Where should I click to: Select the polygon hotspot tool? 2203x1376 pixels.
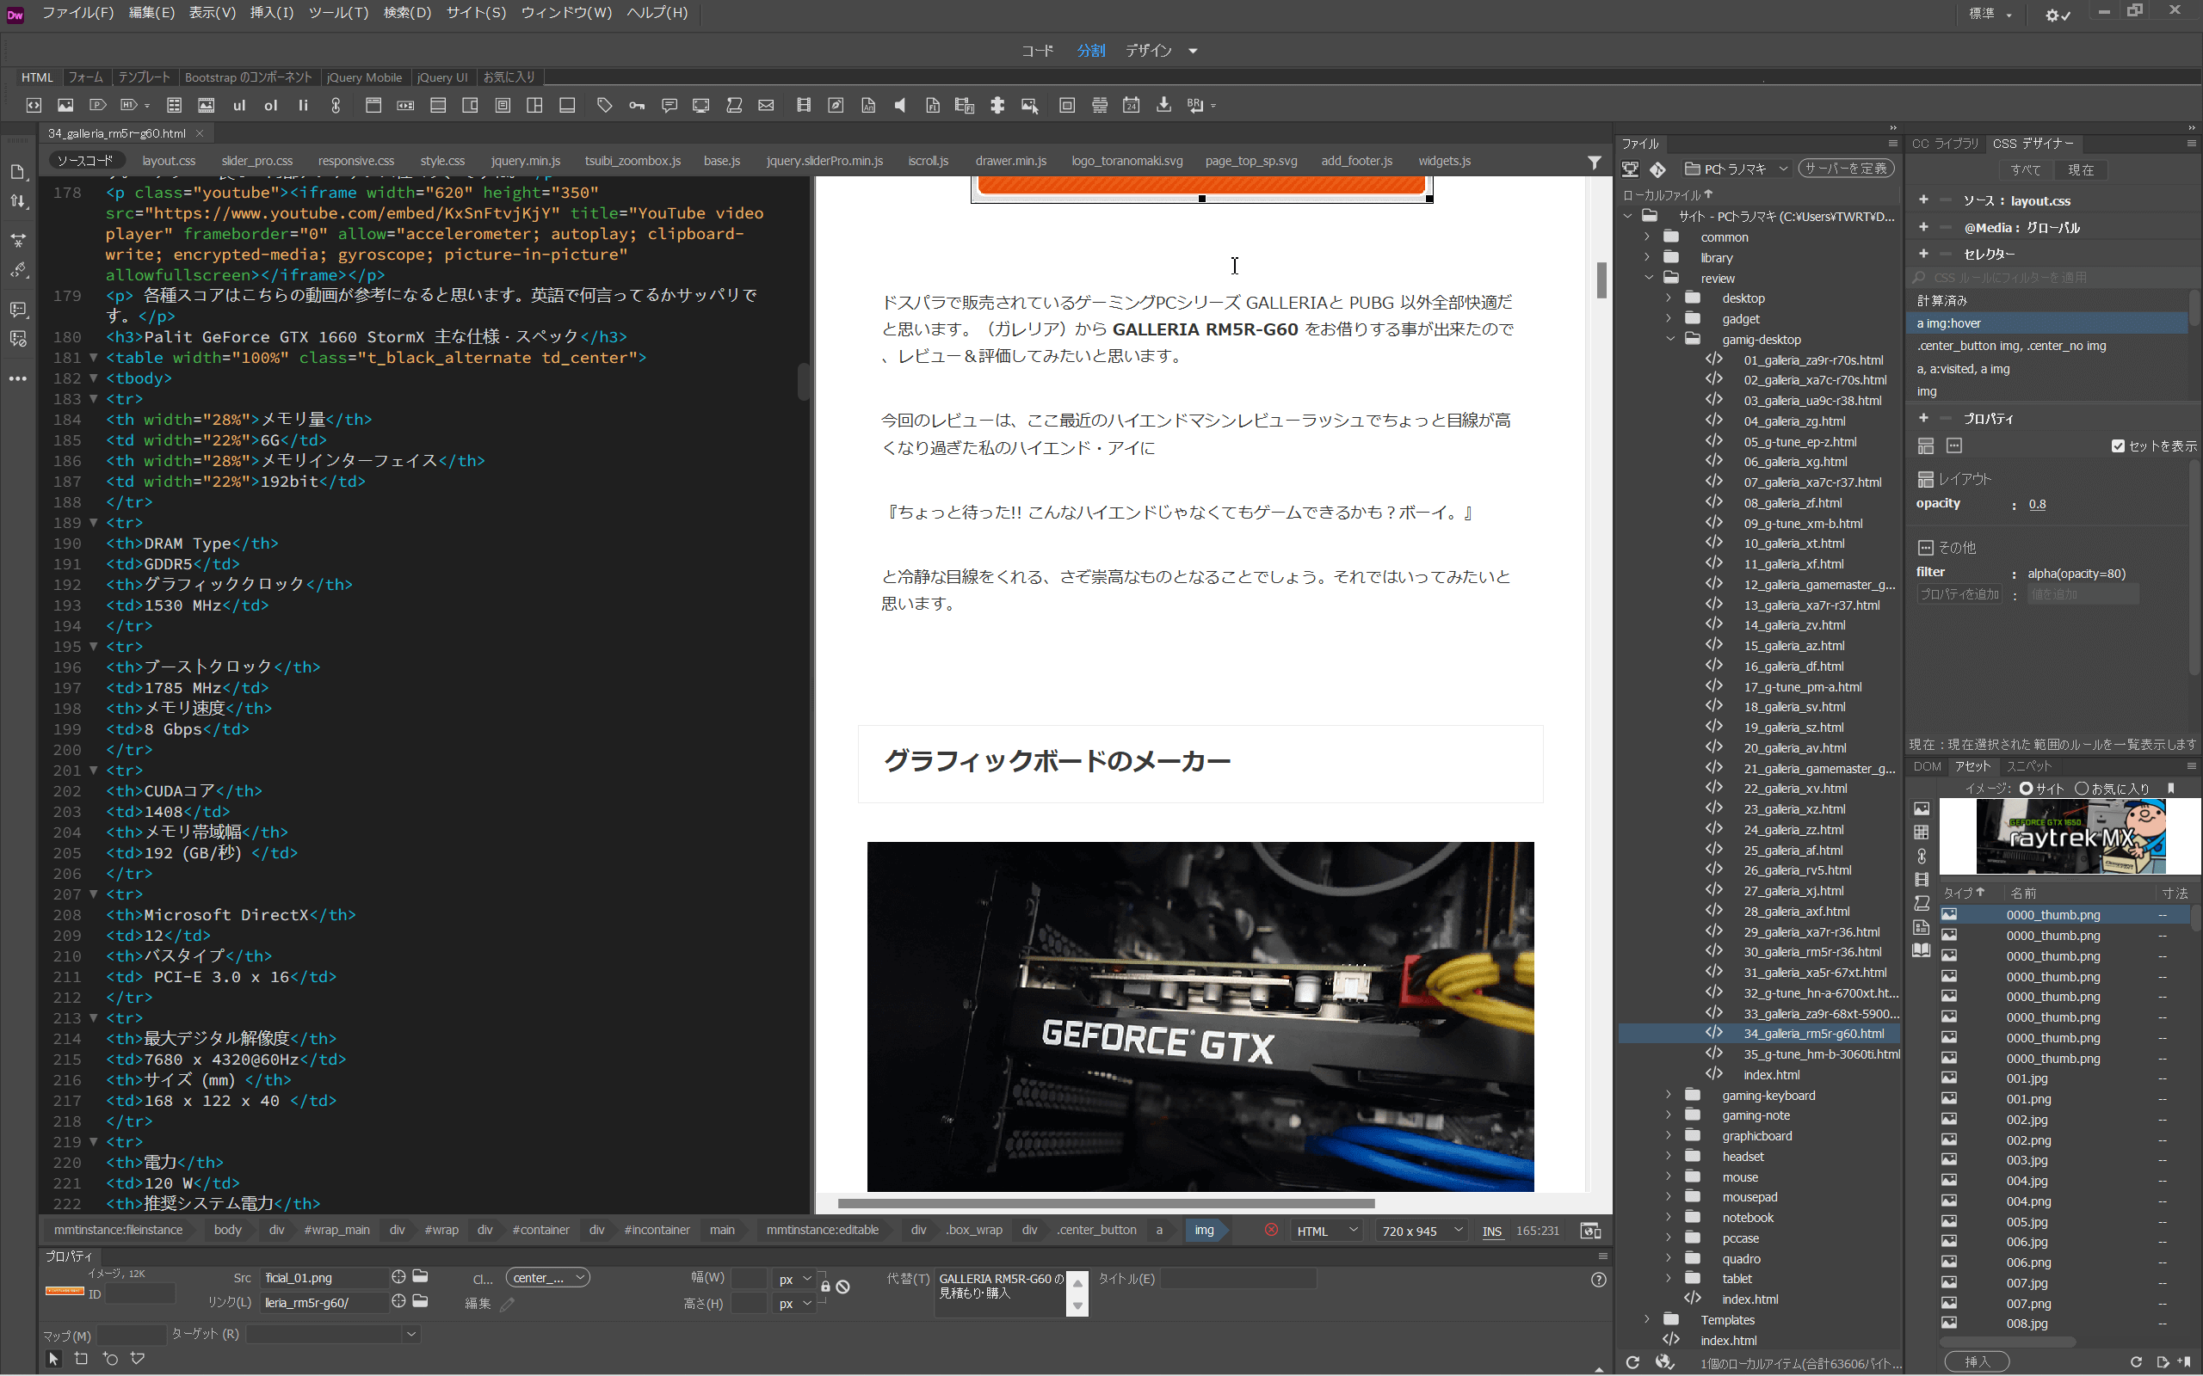pos(138,1359)
